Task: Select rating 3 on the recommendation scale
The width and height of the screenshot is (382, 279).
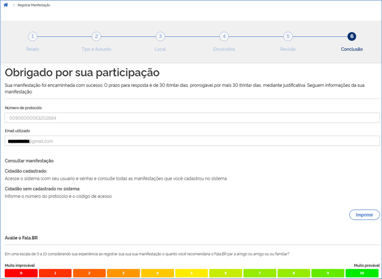Action: click(123, 273)
